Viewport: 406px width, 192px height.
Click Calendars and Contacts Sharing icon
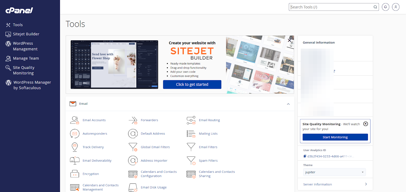(x=191, y=174)
